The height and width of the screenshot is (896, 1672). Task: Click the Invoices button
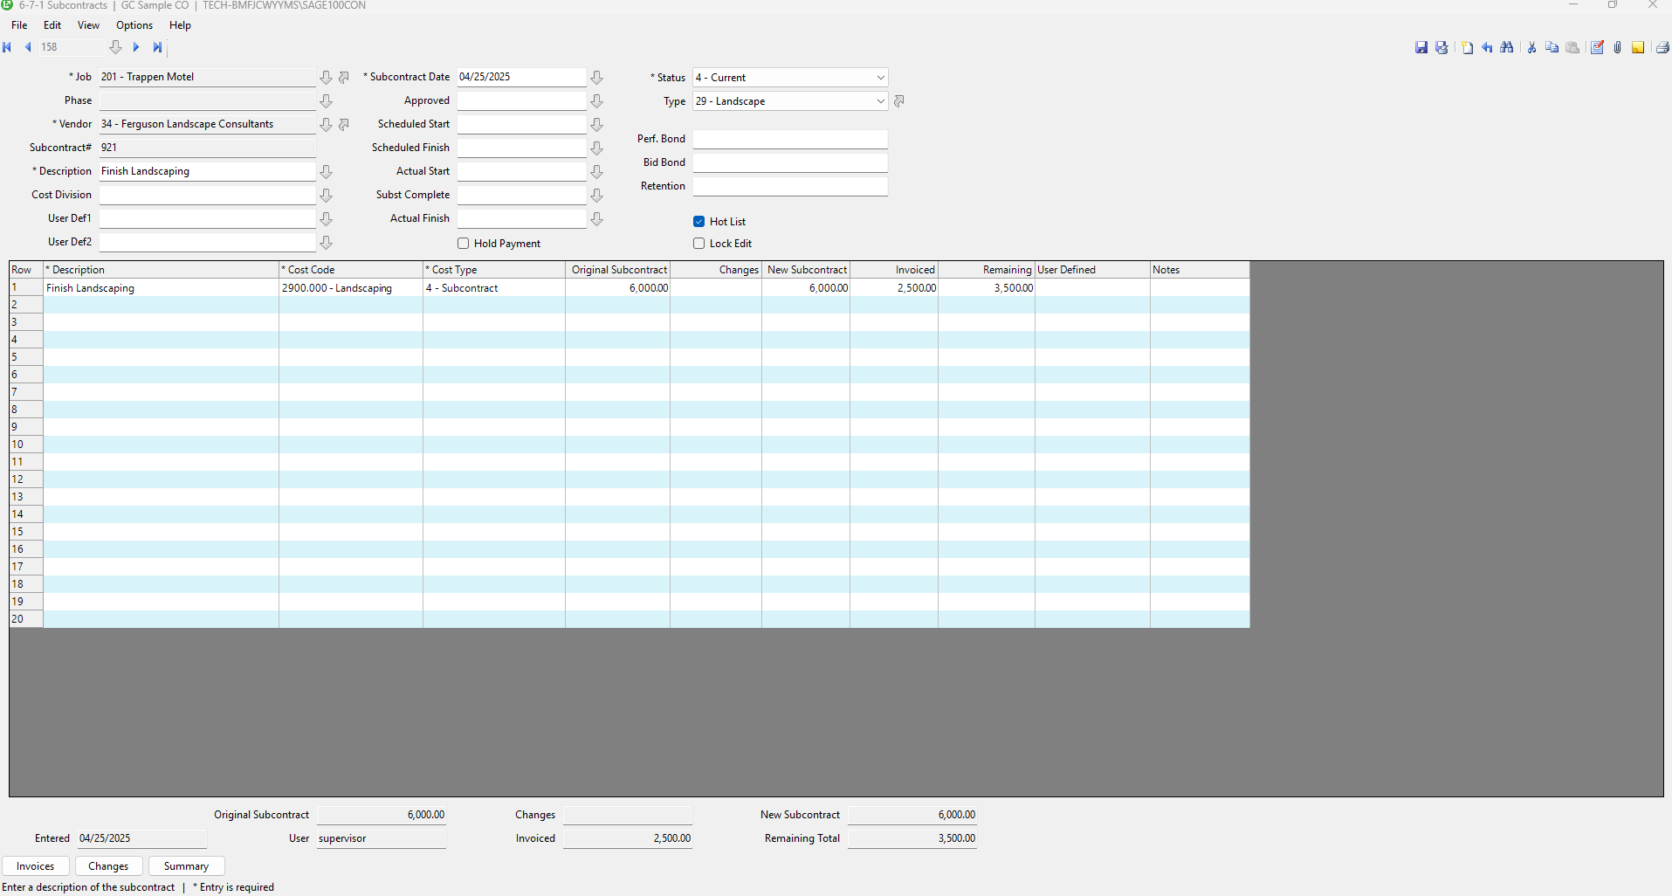(36, 866)
